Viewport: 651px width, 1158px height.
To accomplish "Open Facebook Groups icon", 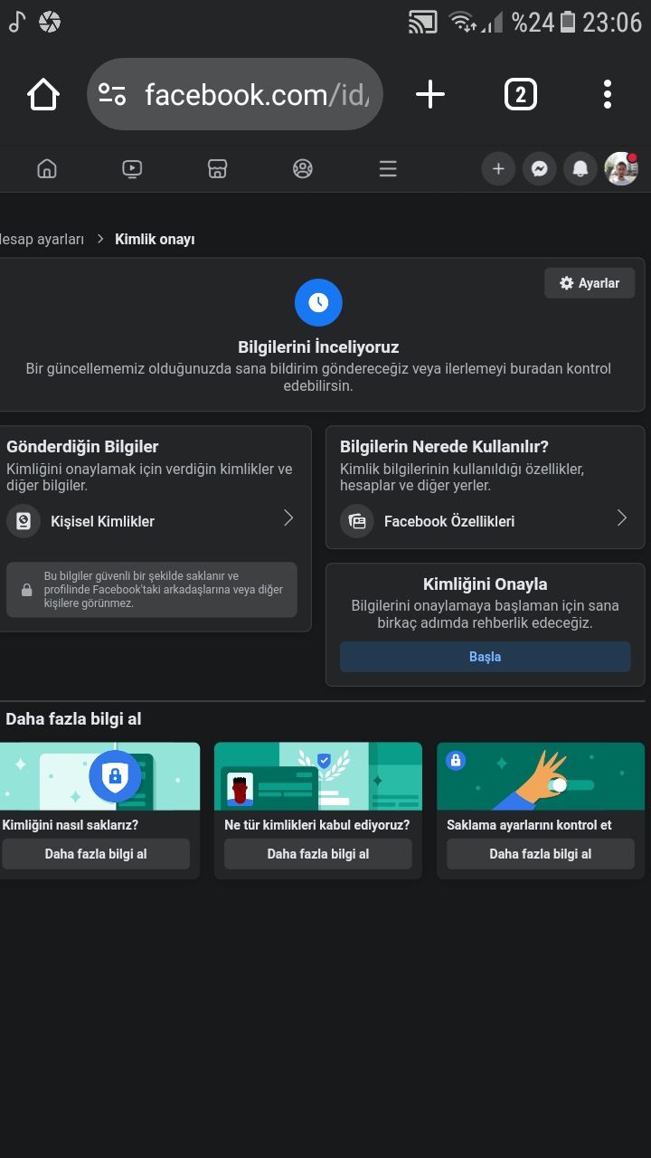I will (x=303, y=168).
